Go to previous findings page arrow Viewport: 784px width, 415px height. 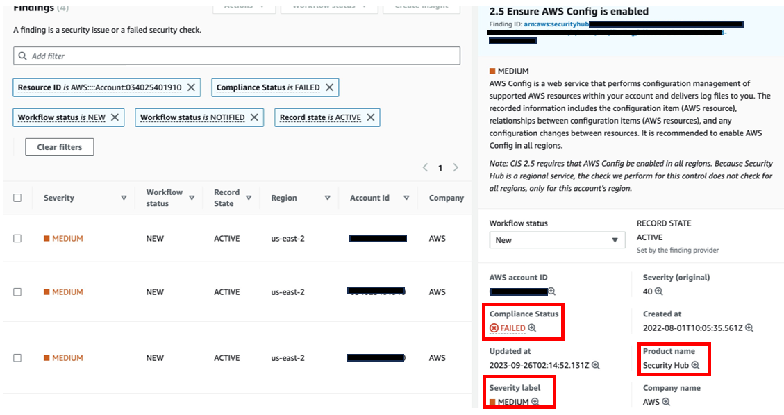click(x=426, y=168)
